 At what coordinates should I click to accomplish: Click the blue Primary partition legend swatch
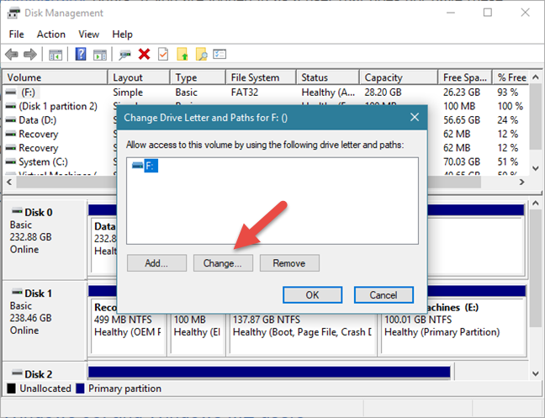pyautogui.click(x=80, y=389)
